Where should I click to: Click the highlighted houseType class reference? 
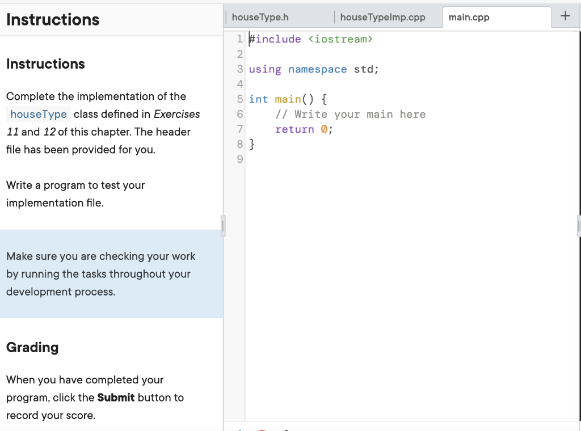38,114
